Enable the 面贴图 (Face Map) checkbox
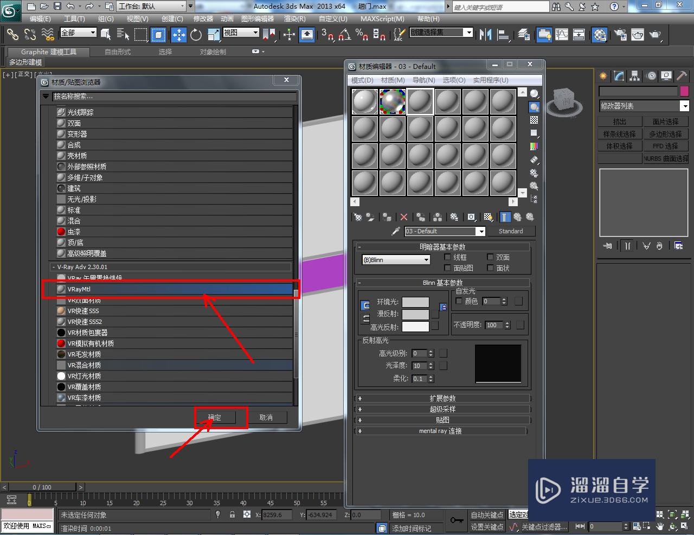694x535 pixels. 447,268
